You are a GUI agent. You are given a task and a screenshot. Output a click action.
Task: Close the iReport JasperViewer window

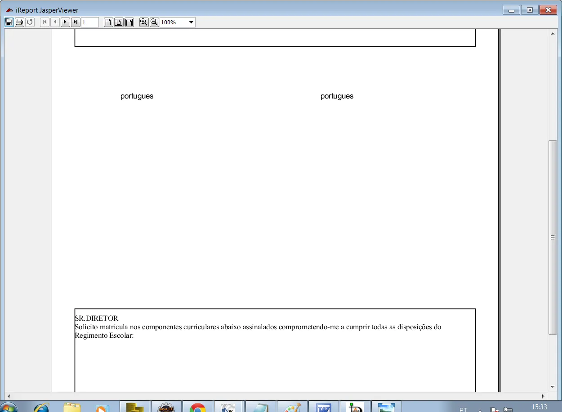click(x=548, y=10)
